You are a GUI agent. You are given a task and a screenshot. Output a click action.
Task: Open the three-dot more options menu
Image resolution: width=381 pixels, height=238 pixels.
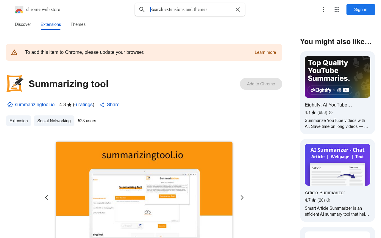point(323,10)
